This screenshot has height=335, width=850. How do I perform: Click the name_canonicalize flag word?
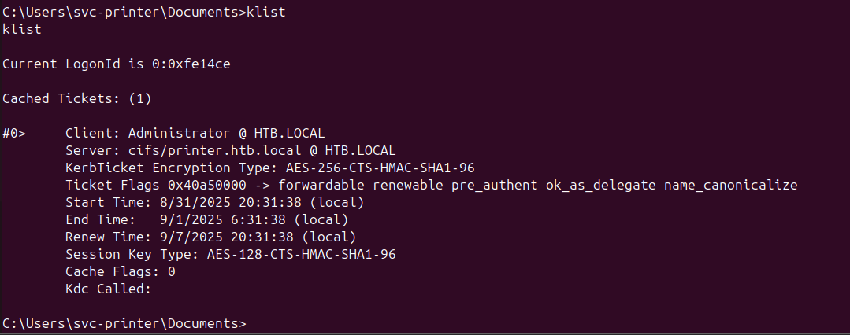[731, 185]
